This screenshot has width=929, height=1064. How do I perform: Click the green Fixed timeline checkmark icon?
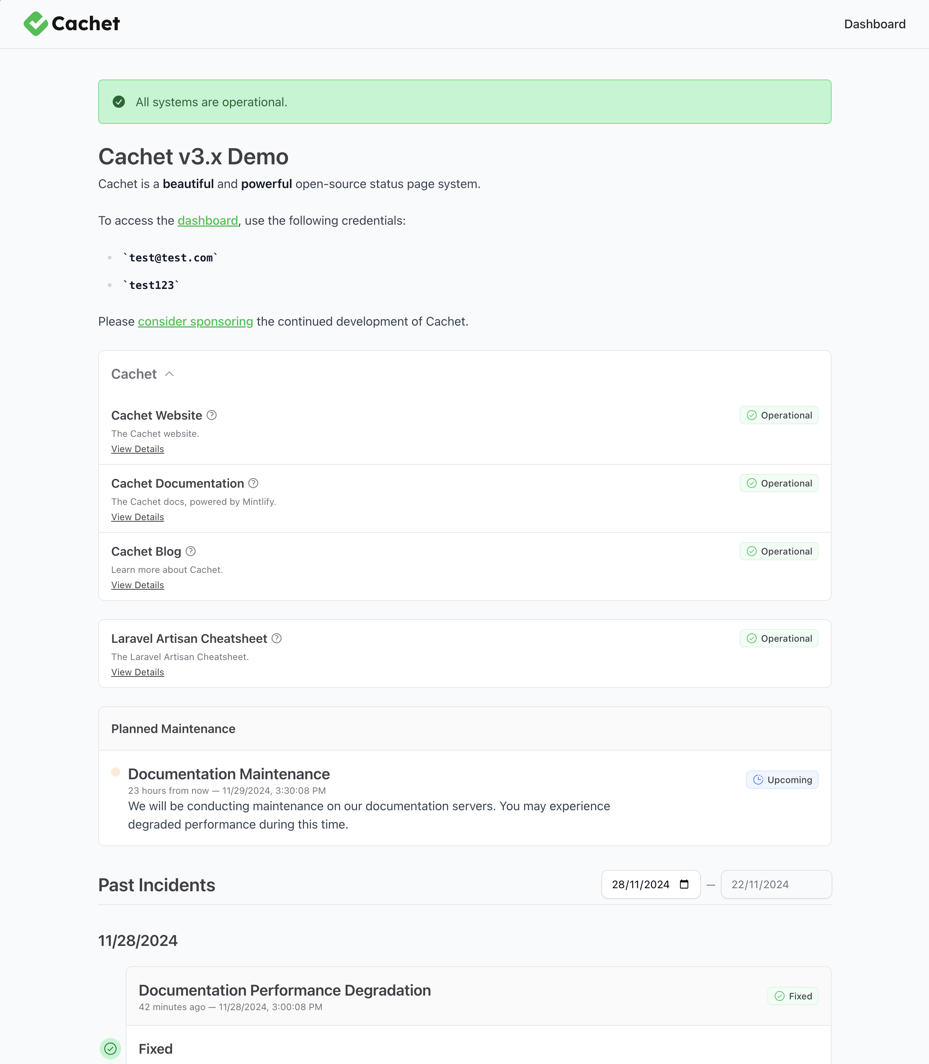click(x=110, y=1048)
